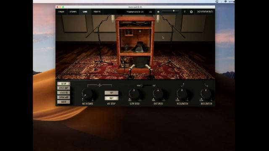Viewport: 269px width, 151px height.
Task: Select the lower left drum microphone
Action: [x=132, y=67]
